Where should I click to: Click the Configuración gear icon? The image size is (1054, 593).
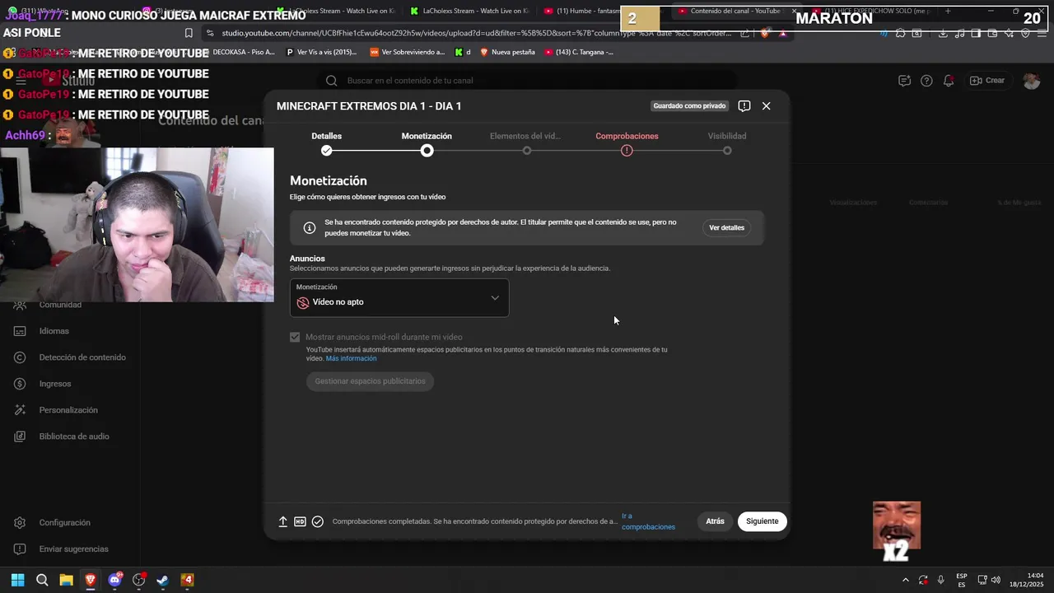pos(21,523)
